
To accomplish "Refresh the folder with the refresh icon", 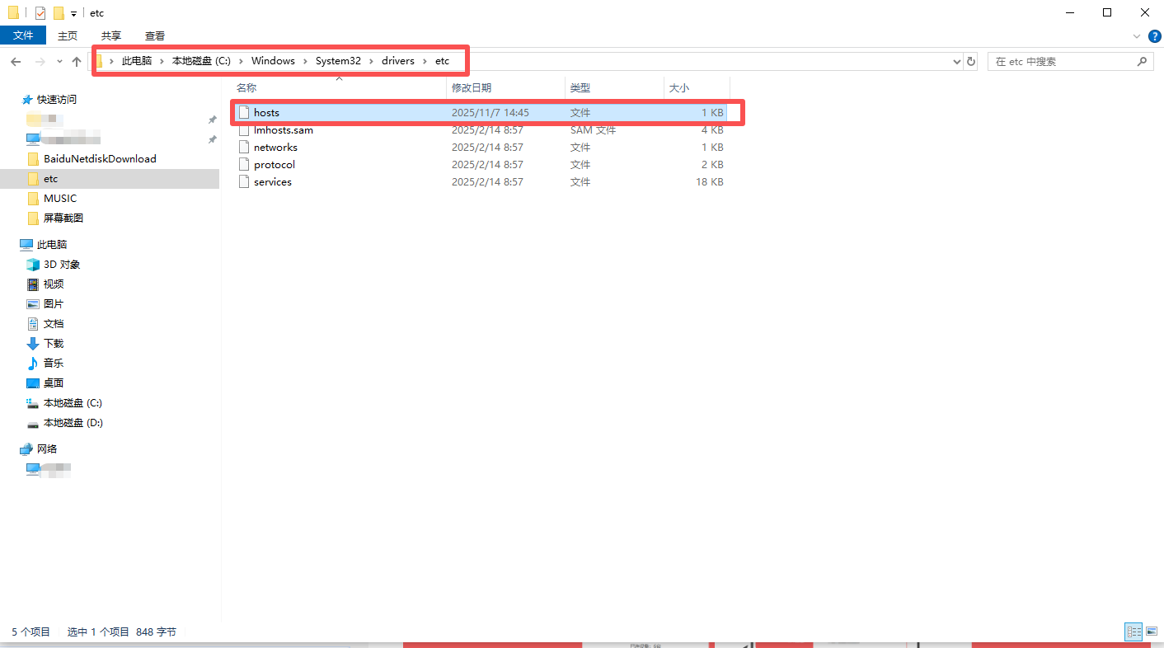I will point(971,62).
